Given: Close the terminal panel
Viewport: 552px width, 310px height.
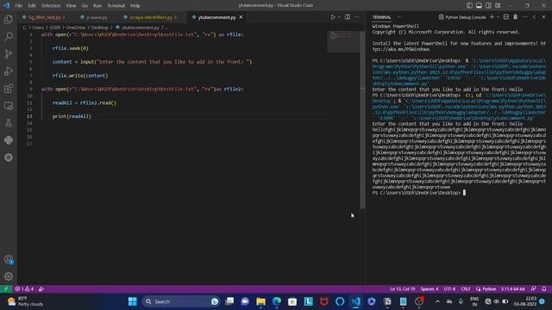Looking at the screenshot, I should click(543, 17).
